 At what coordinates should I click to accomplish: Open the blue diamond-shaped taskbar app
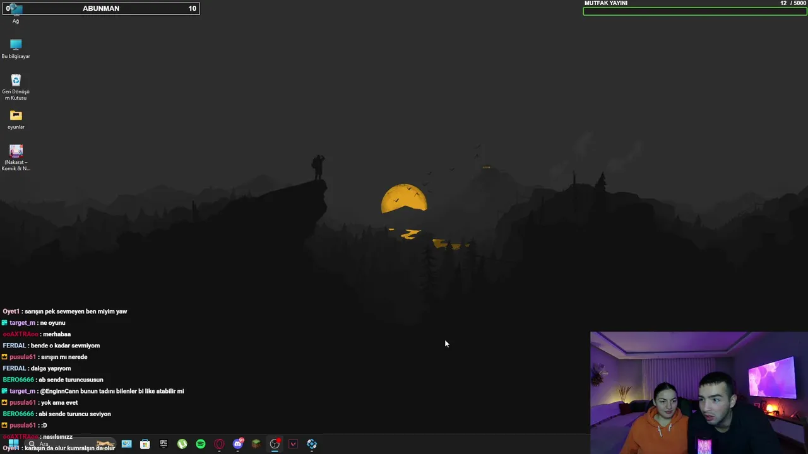coord(312,444)
